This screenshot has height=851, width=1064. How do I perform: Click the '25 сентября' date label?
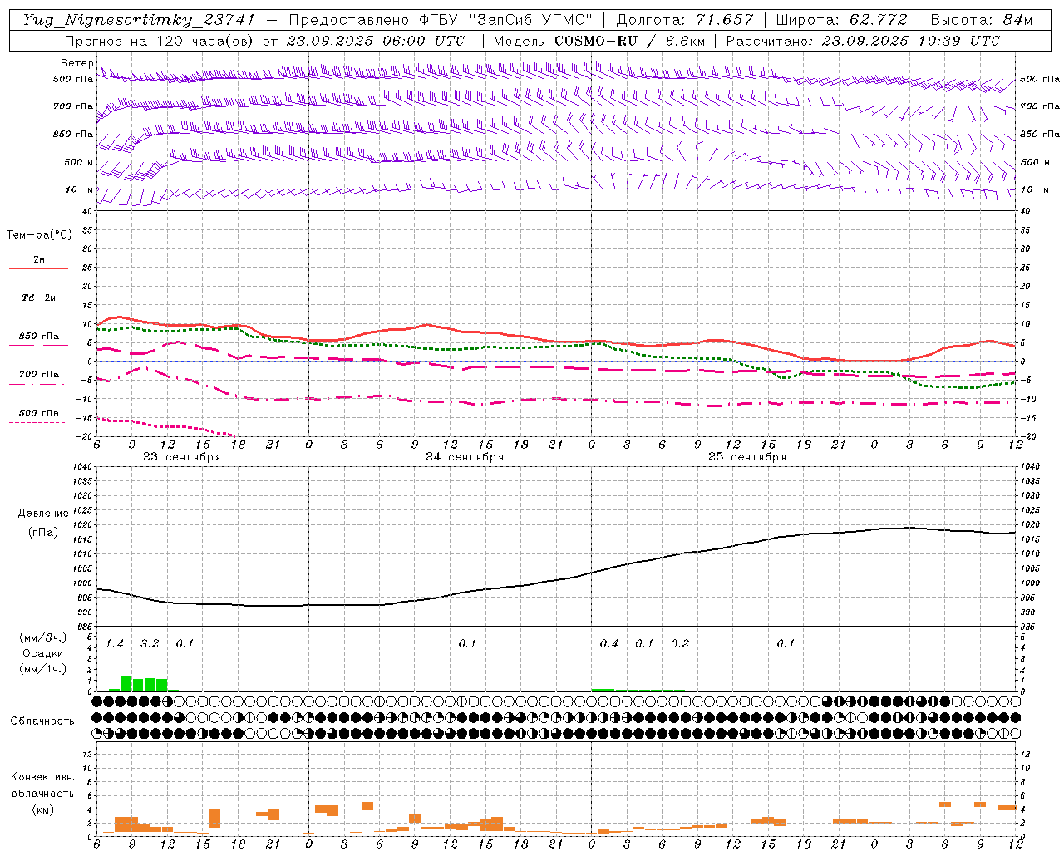[x=747, y=457]
